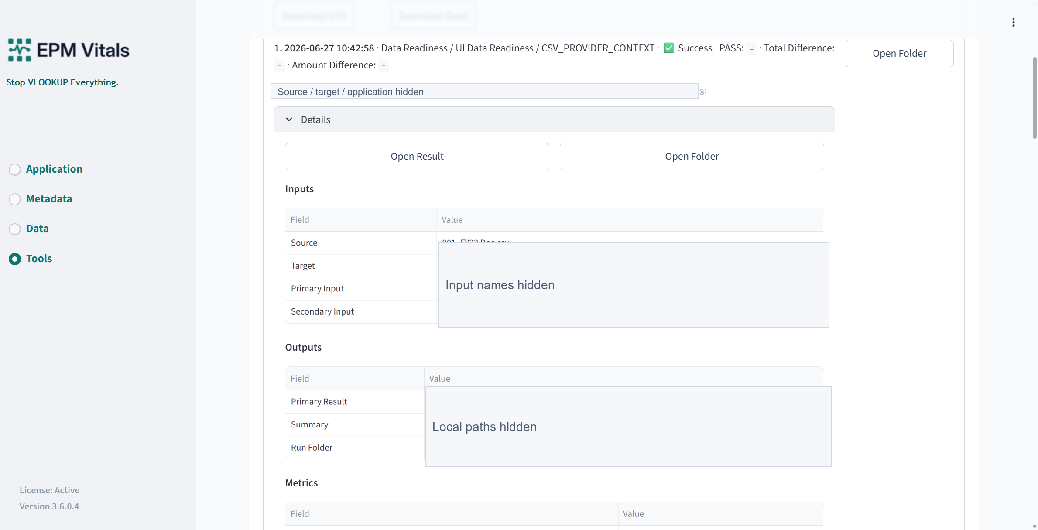This screenshot has width=1038, height=530.
Task: Click the Inputs section heading
Action: tap(299, 189)
